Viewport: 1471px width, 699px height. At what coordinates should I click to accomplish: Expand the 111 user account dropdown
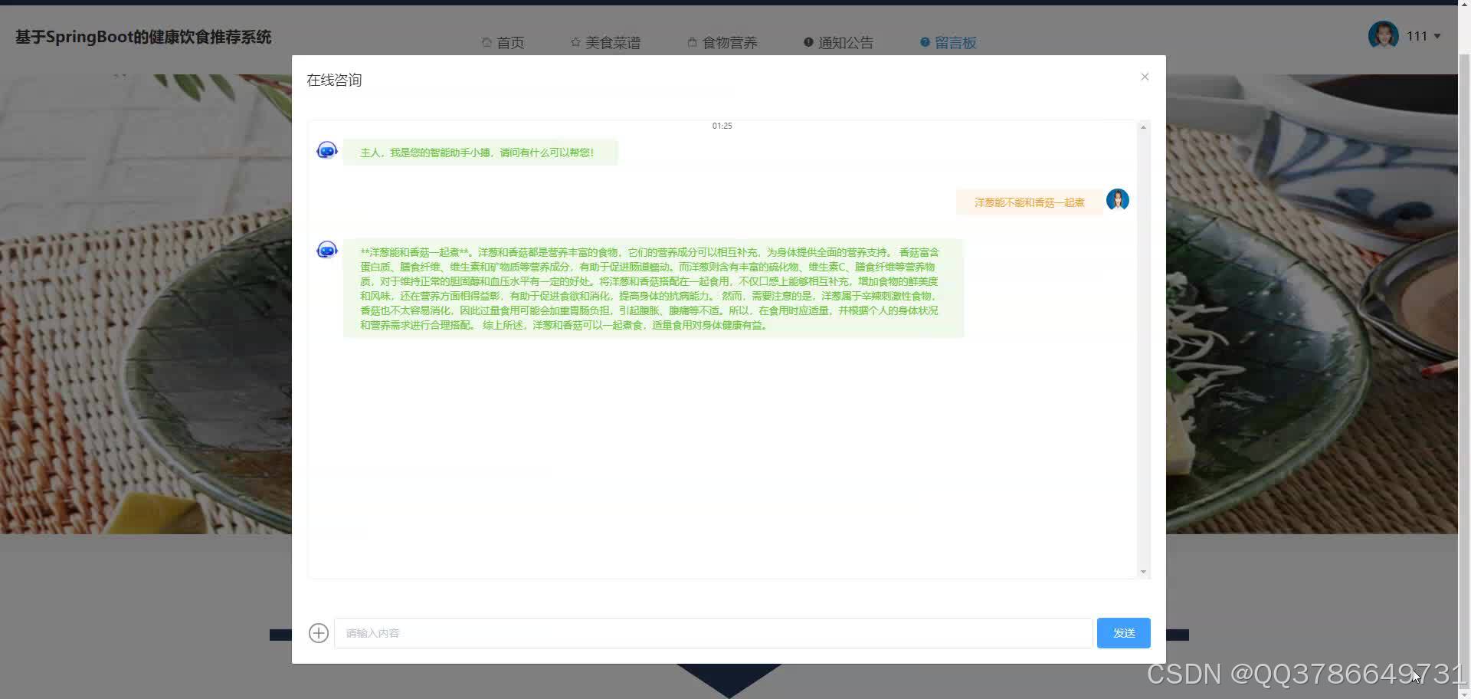point(1423,36)
